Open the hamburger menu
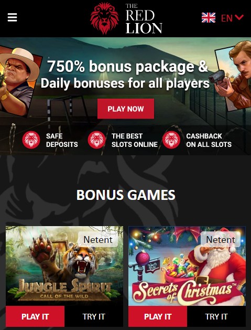 pyautogui.click(x=12, y=17)
